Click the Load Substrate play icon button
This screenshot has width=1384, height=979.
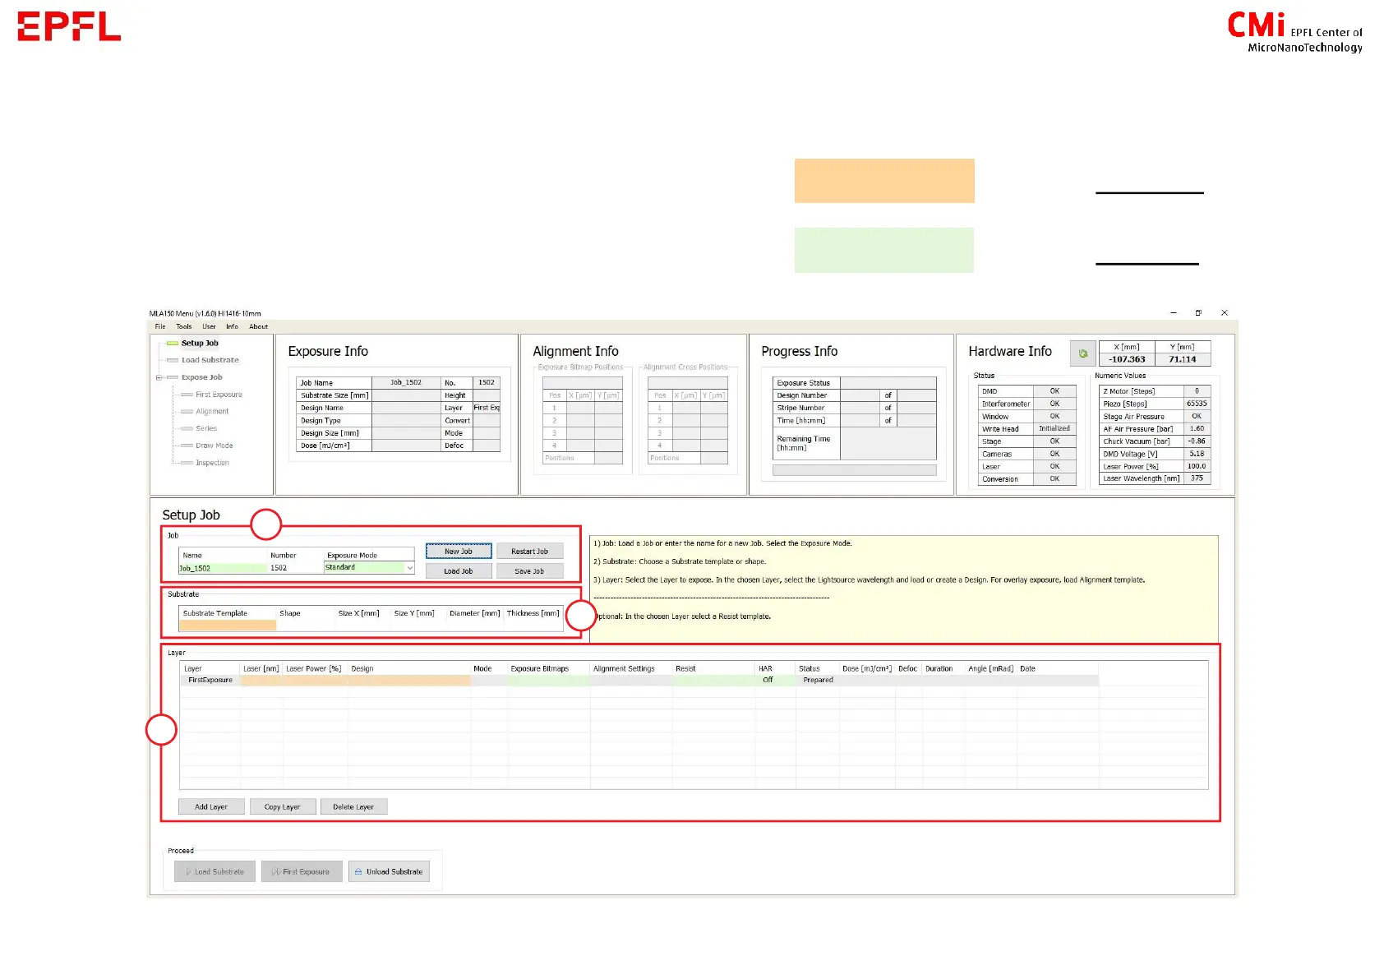(x=215, y=871)
